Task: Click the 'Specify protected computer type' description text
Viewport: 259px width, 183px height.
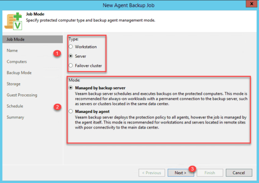Action: coord(90,20)
